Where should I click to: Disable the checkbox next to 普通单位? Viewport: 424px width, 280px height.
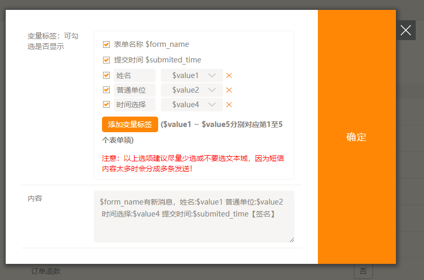pos(107,90)
